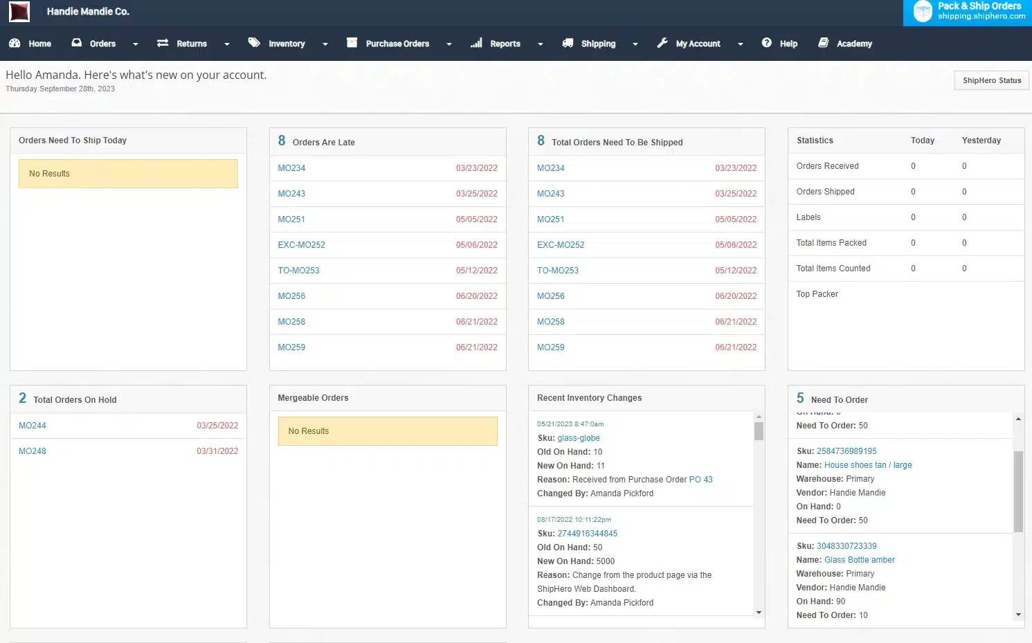
Task: Open MO243 in Total Orders Need To Be Shipped
Action: (x=550, y=194)
